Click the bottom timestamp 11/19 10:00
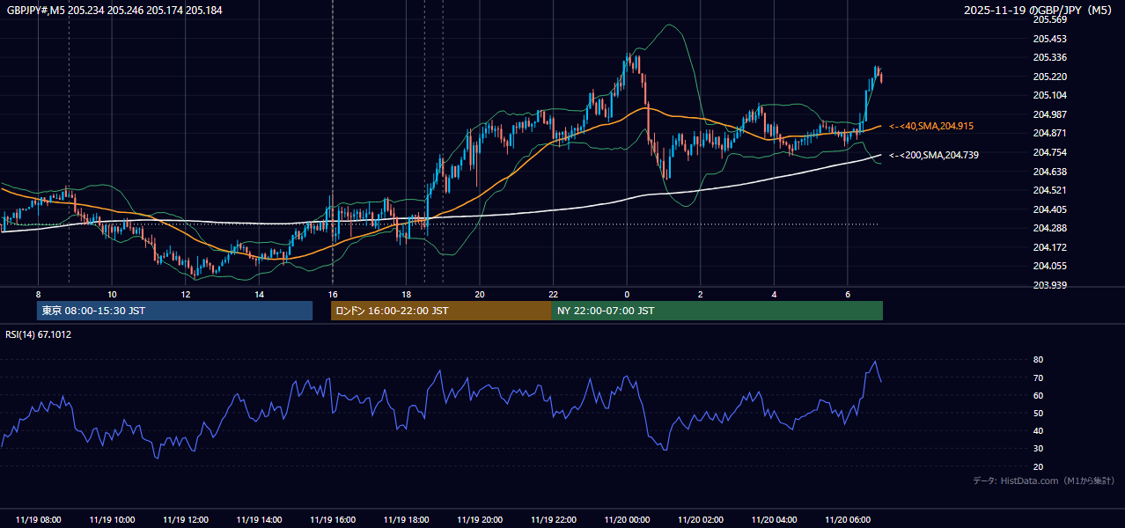 [x=112, y=520]
